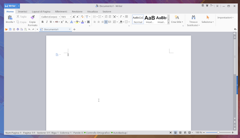
Task: Toggle justified alignment
Action: [106, 22]
